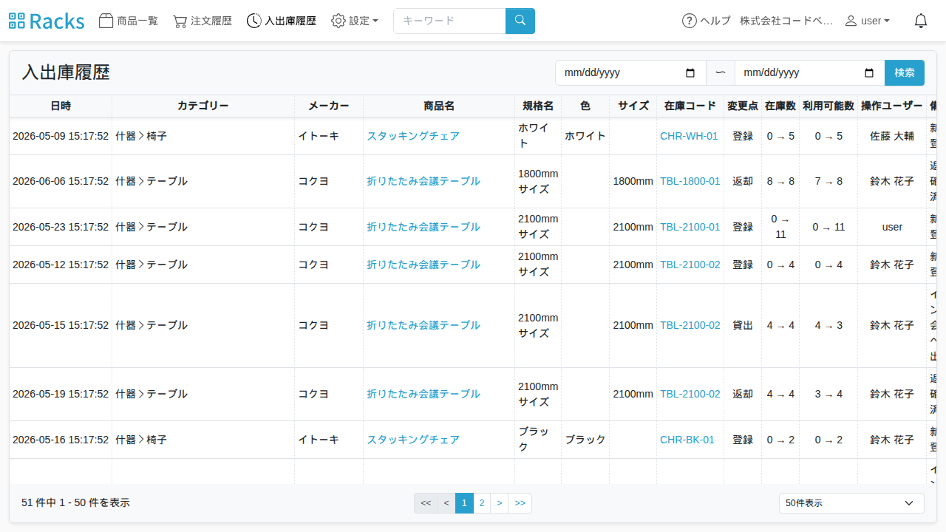946x532 pixels.
Task: Click the キーワード search input field
Action: pos(449,21)
